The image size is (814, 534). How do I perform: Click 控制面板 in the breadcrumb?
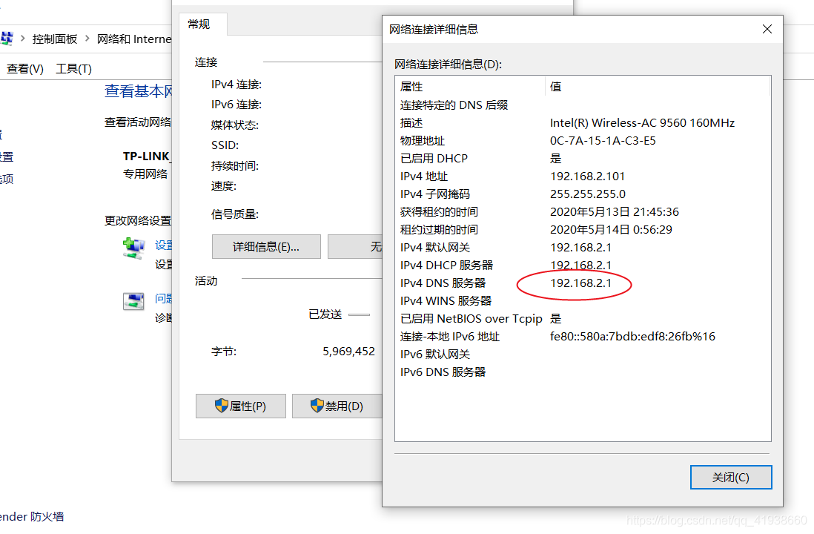tap(55, 39)
